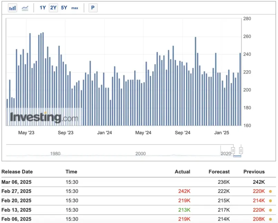This screenshot has width=278, height=223.
Task: Select the 1Y time range
Action: (42, 8)
